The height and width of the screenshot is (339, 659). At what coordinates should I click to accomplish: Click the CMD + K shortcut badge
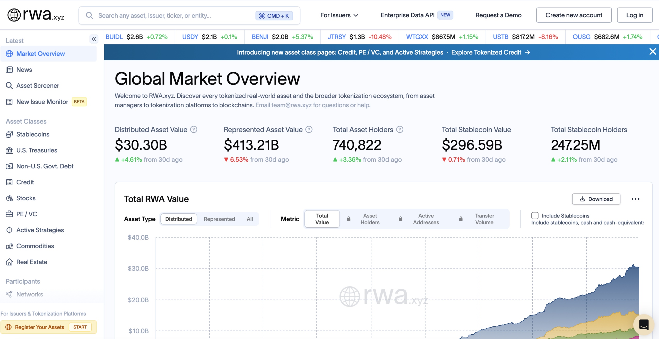(x=274, y=16)
